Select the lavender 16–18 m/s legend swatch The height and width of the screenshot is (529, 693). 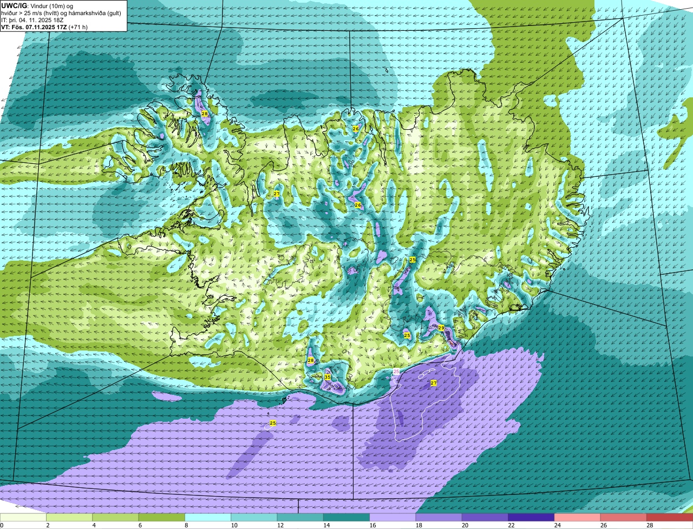(x=393, y=518)
